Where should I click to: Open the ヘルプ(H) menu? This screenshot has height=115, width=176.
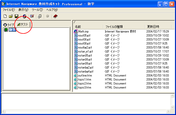click(52, 10)
